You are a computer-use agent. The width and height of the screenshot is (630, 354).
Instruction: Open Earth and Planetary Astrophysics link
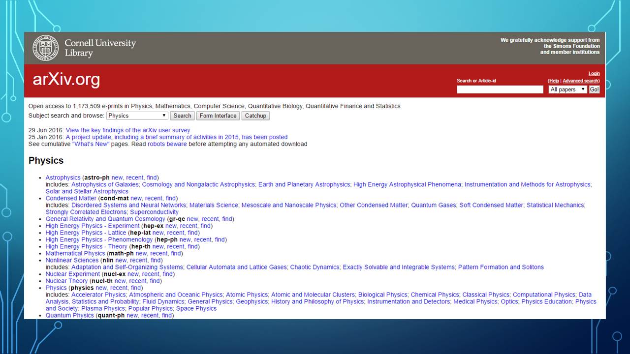(x=304, y=184)
